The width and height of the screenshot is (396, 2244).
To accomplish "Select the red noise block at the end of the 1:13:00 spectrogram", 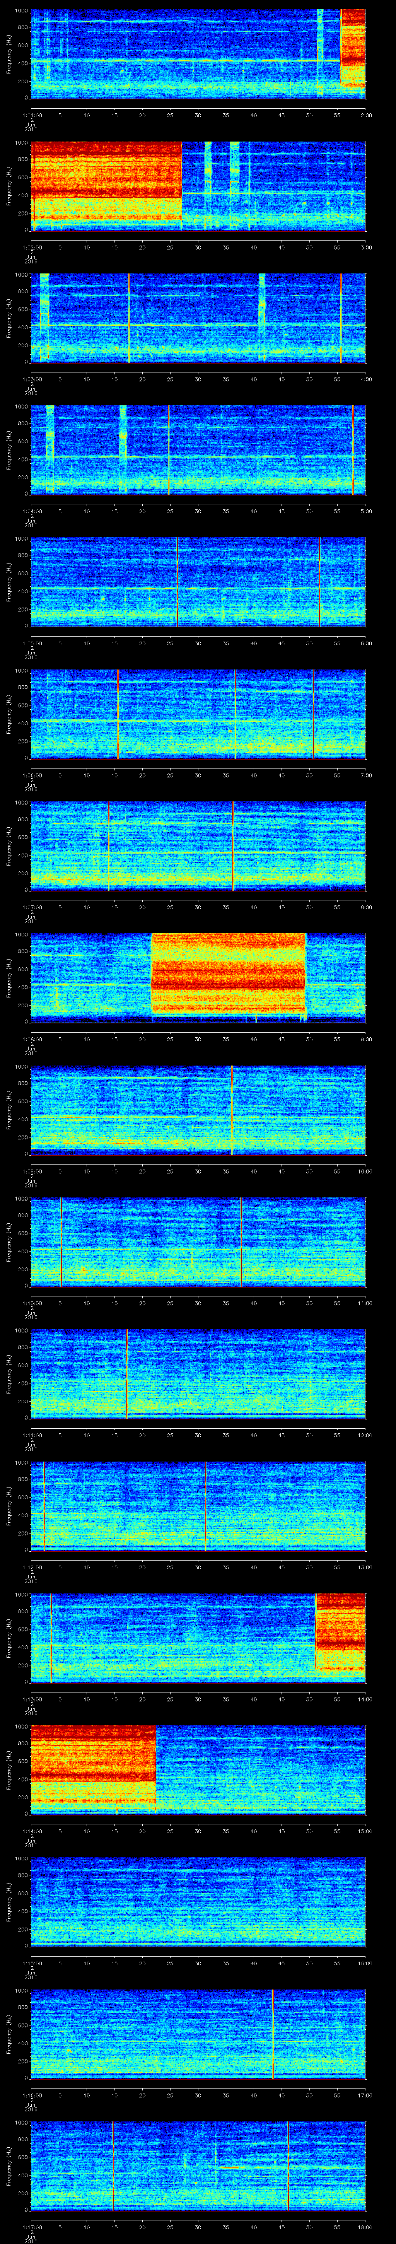I will coord(340,1632).
